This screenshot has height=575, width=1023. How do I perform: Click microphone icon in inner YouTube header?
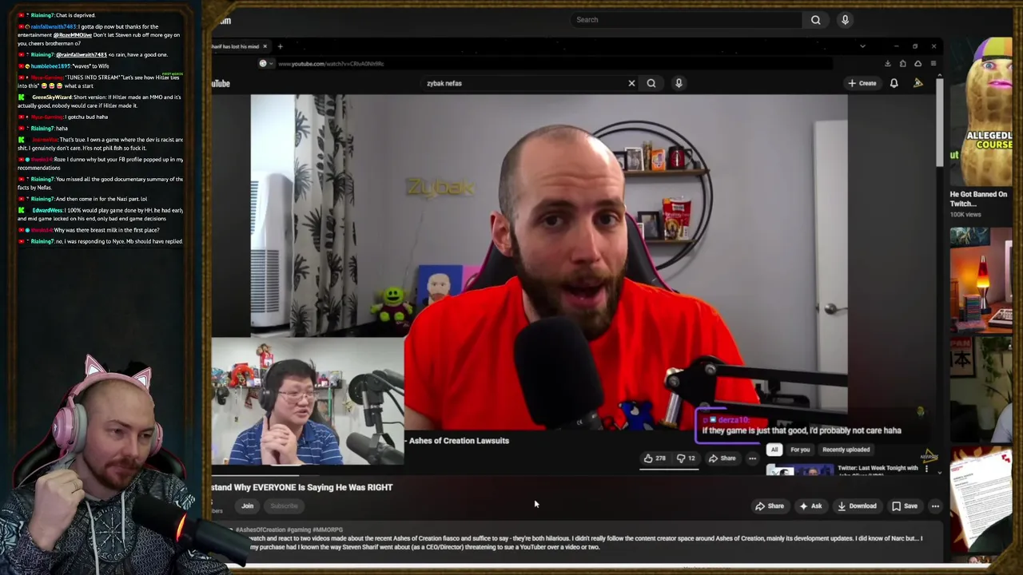679,83
